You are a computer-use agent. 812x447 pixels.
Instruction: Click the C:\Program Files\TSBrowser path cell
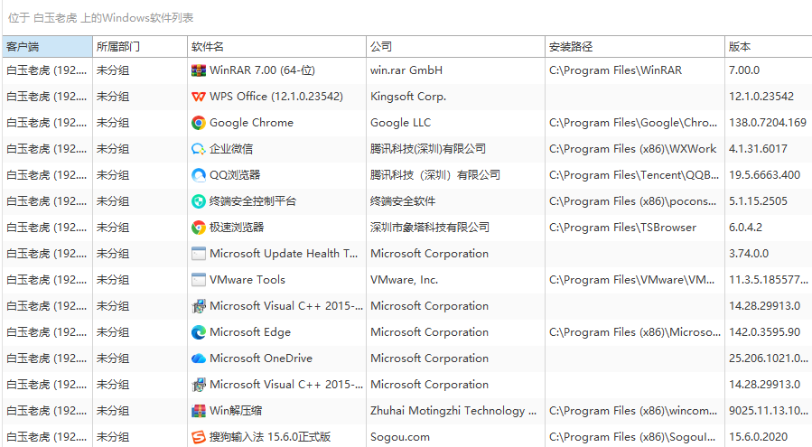coord(622,228)
